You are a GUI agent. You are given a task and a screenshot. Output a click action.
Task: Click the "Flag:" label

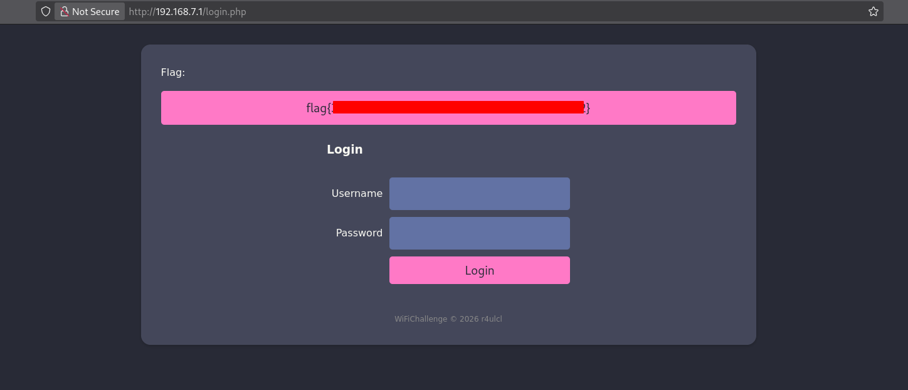pyautogui.click(x=173, y=72)
